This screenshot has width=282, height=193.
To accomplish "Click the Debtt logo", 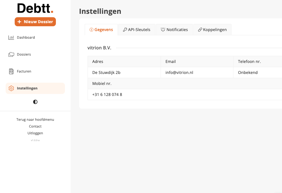I will click(x=35, y=8).
